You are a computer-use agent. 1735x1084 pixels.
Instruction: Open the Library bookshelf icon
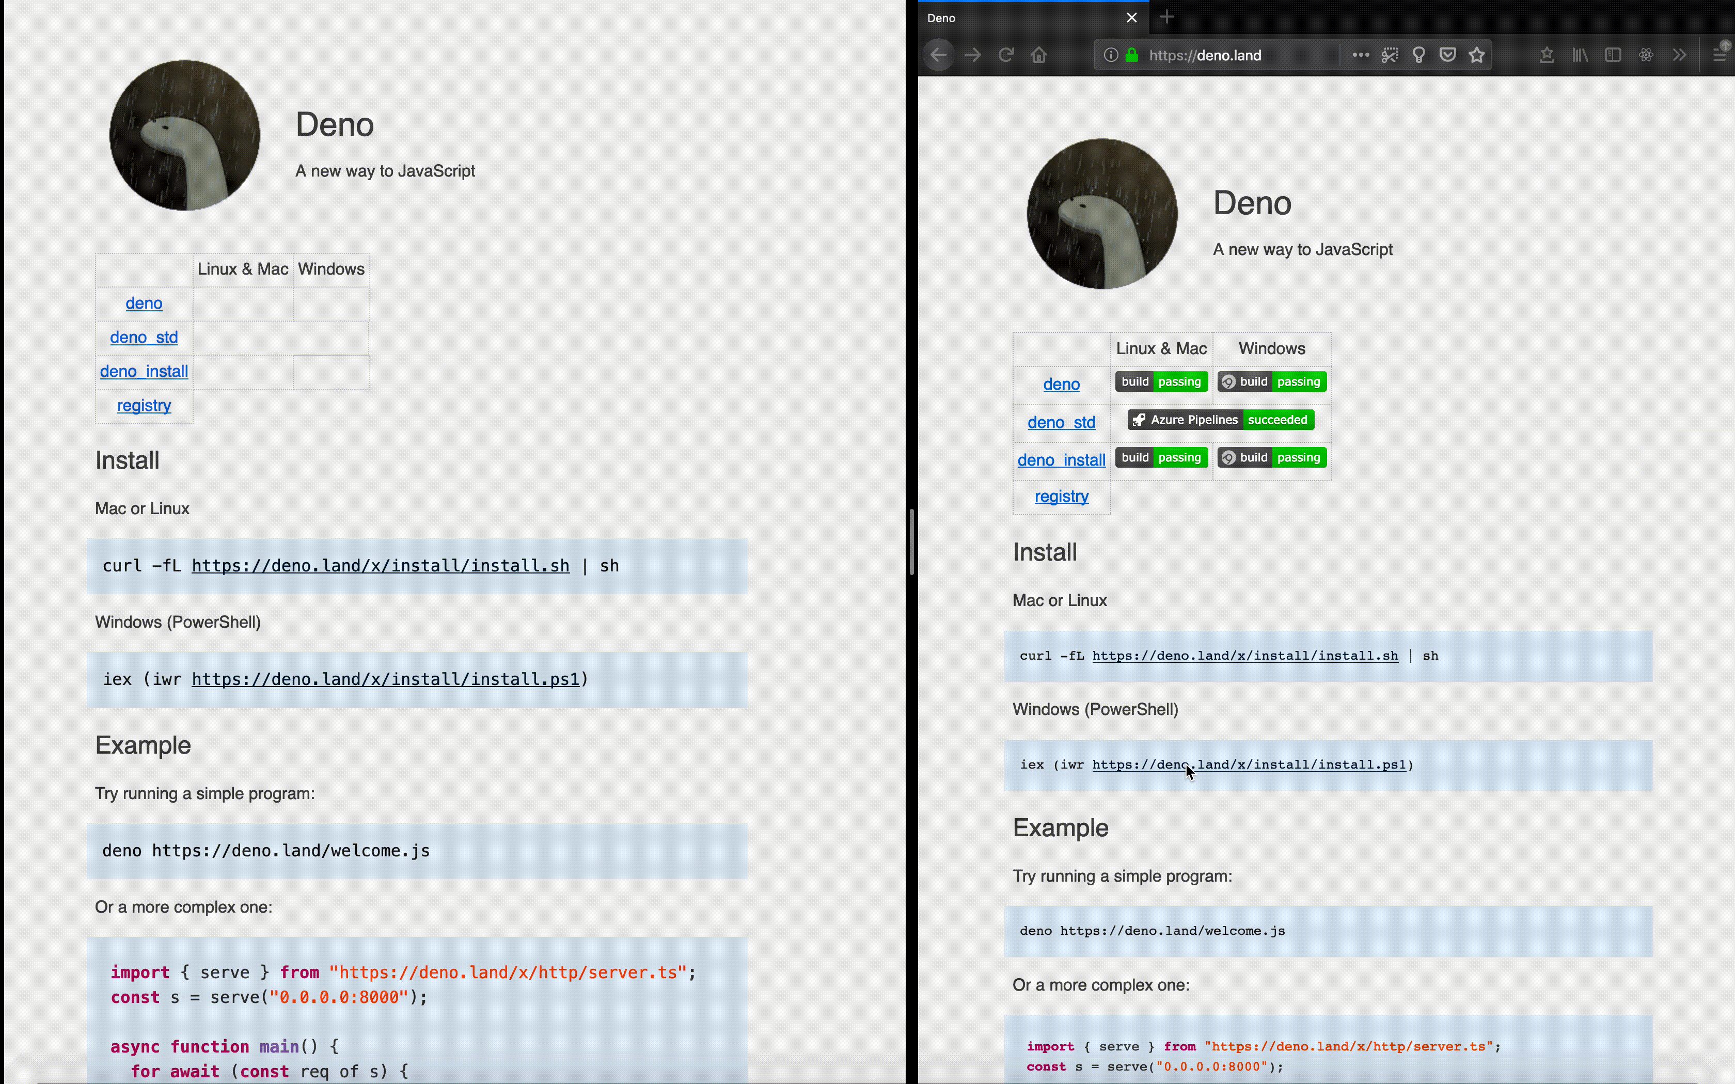tap(1580, 55)
